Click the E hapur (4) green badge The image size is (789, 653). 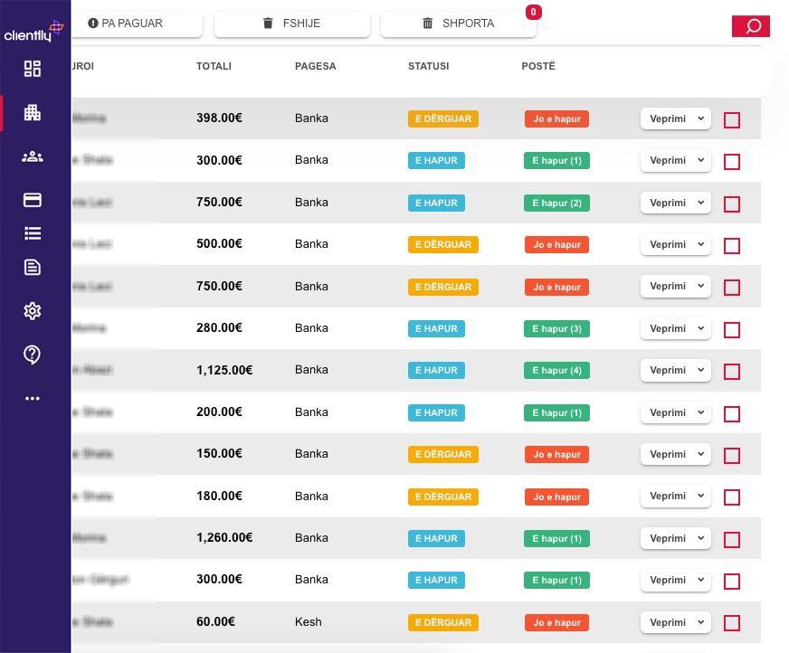coord(556,370)
